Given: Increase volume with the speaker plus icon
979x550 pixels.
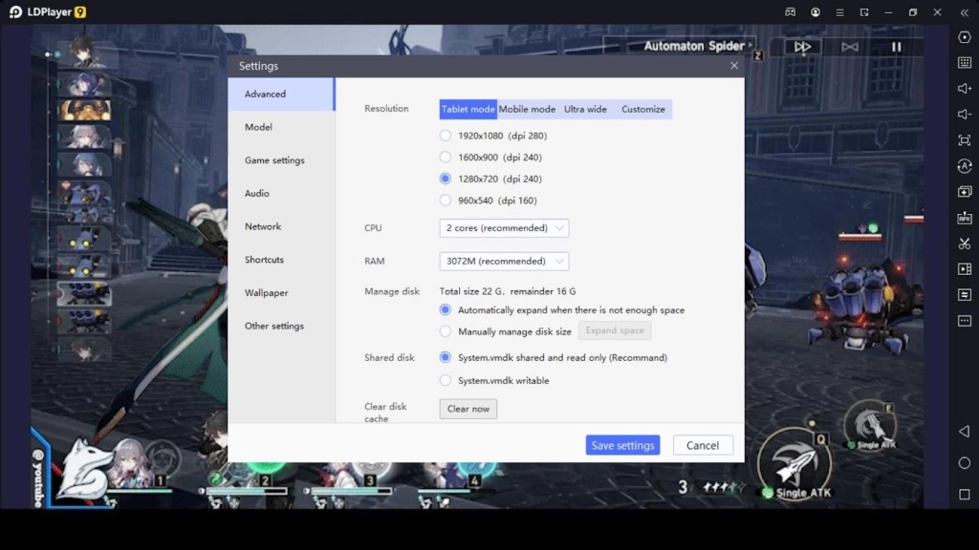Looking at the screenshot, I should pos(964,89).
